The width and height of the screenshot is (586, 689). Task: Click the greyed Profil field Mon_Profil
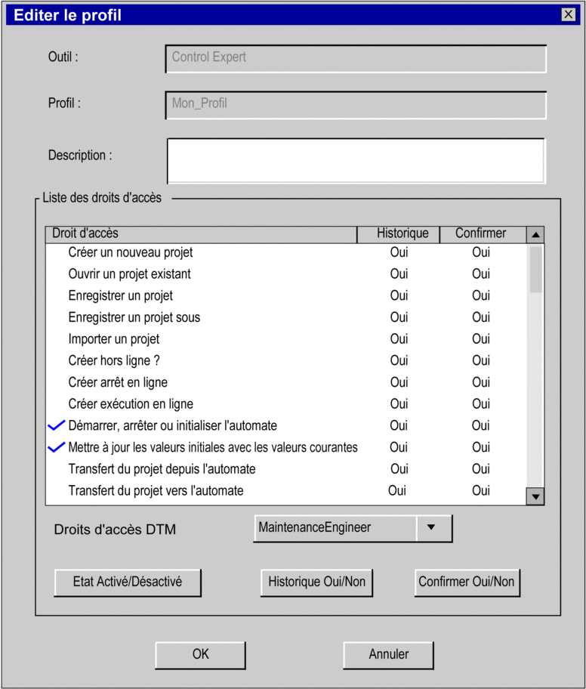[x=356, y=105]
